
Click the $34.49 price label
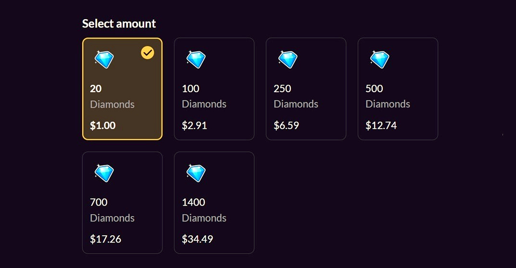[197, 239]
